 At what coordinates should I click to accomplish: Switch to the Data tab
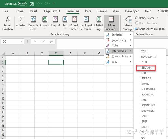(88, 11)
